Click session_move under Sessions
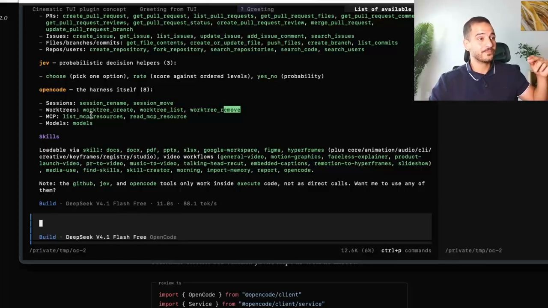 click(x=153, y=103)
